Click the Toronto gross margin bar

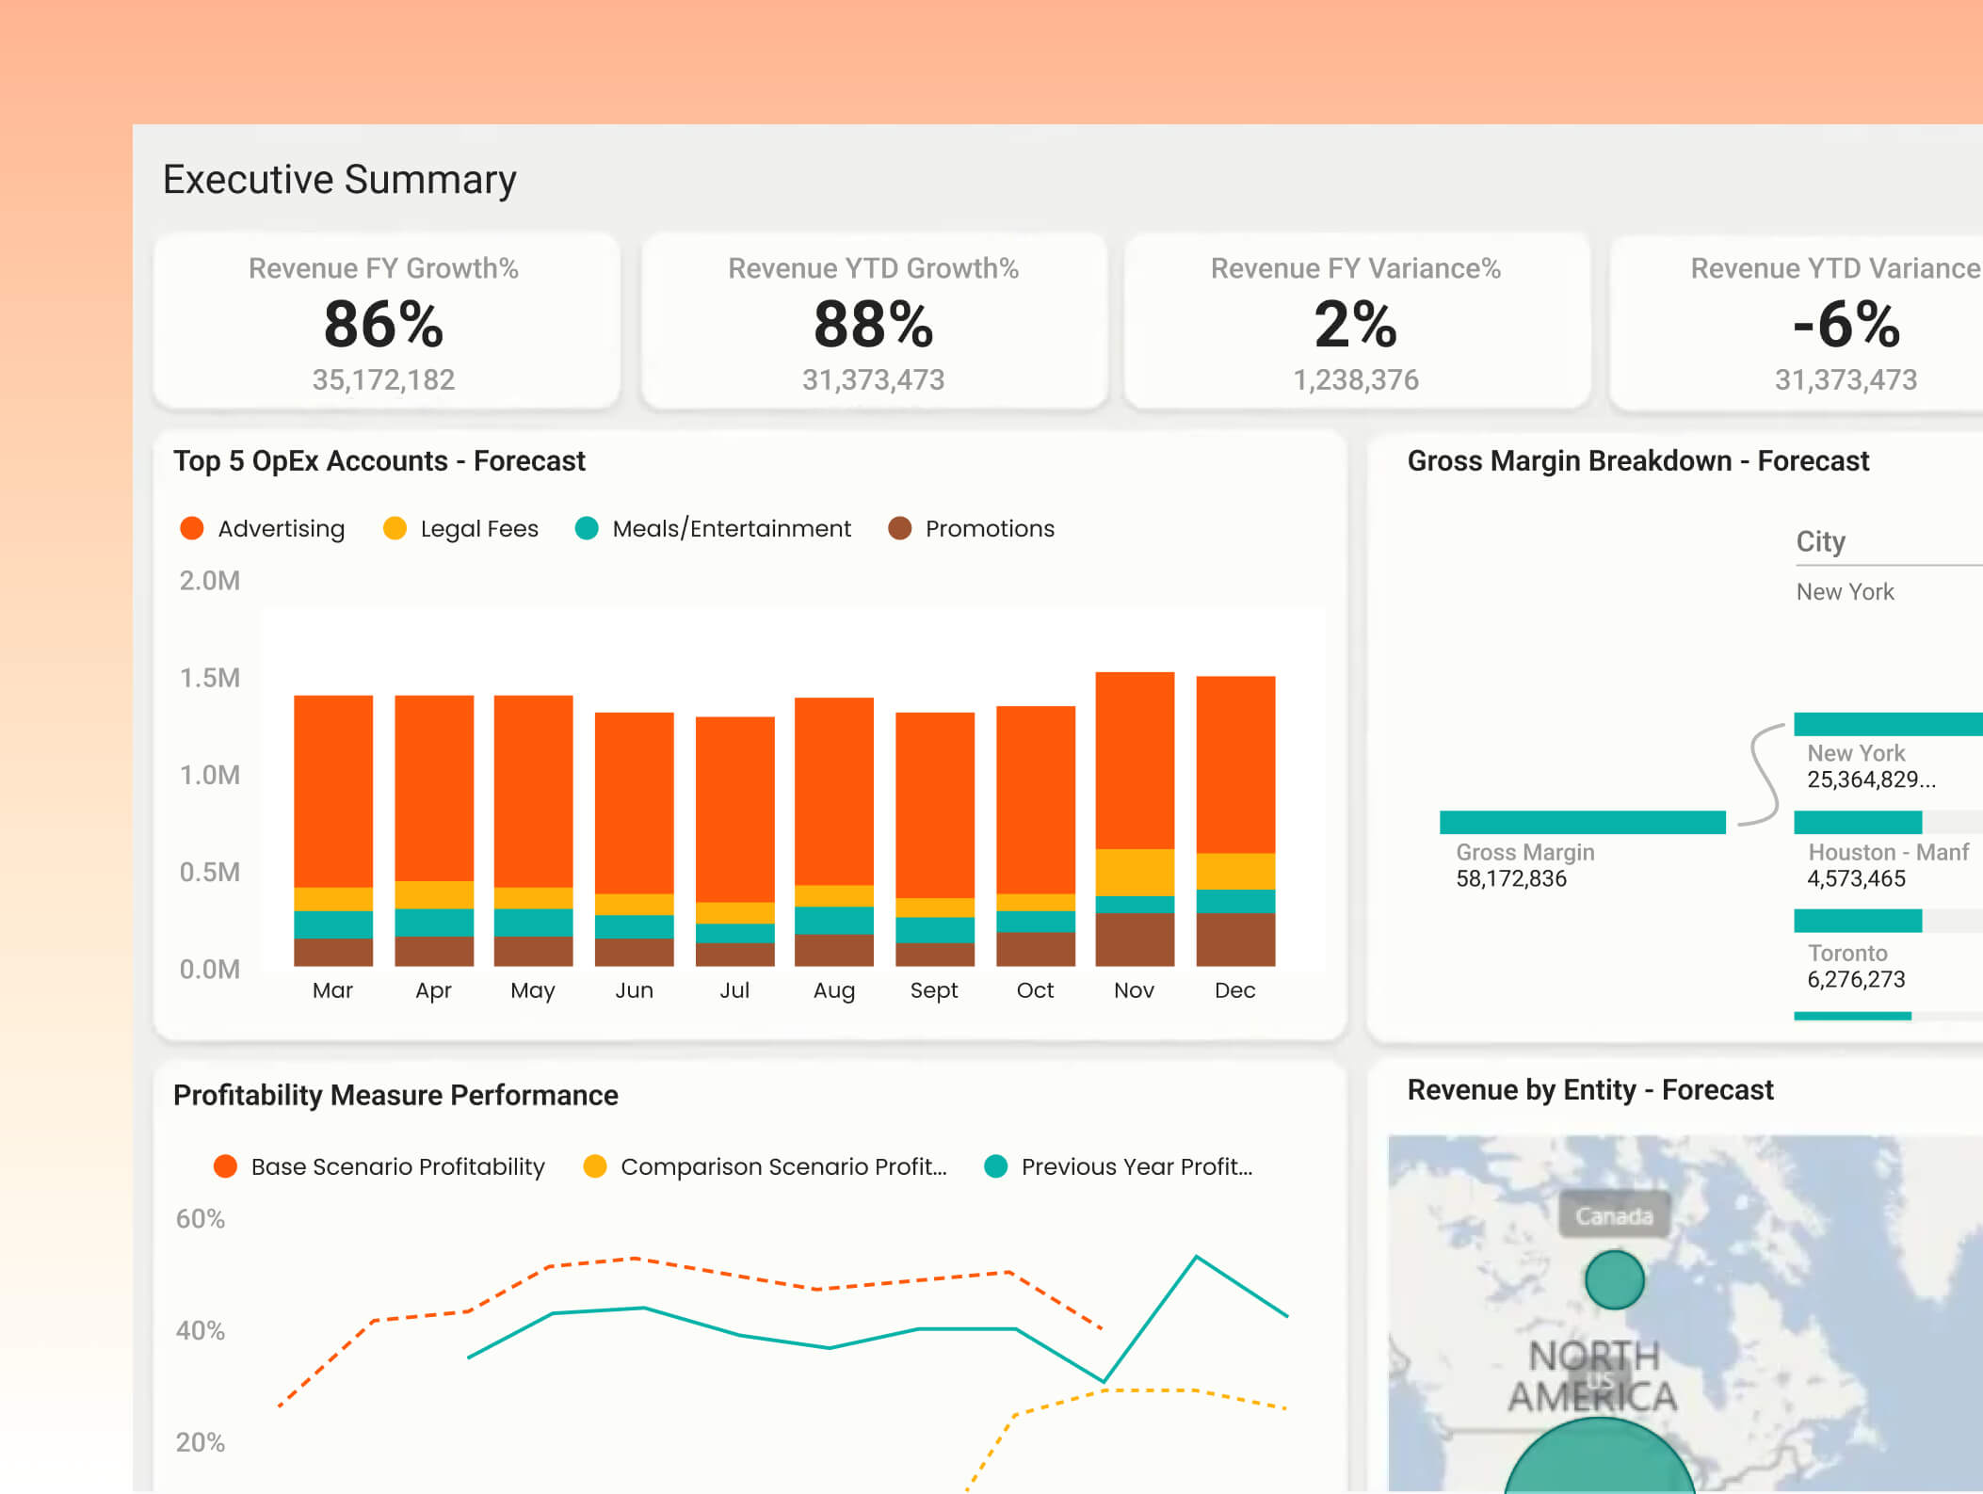pos(1858,921)
